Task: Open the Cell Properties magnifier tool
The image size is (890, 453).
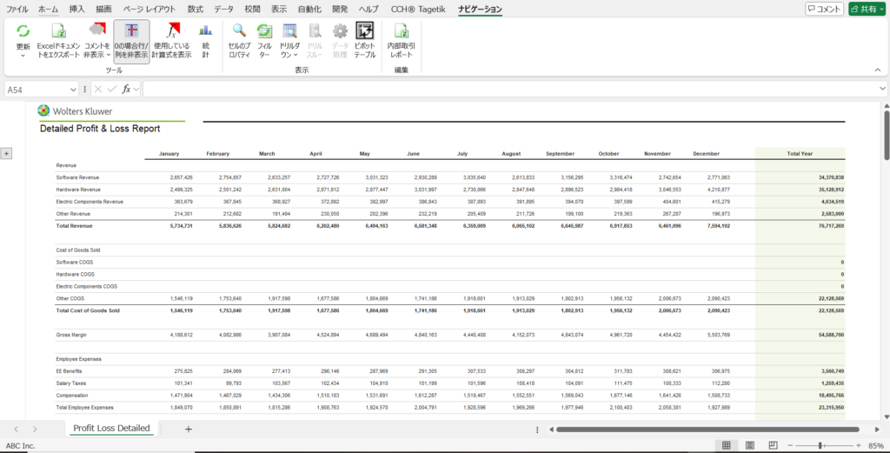Action: coord(238,31)
